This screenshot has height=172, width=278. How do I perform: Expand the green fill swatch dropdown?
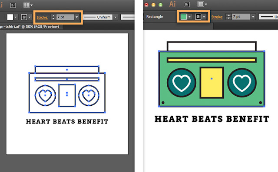(189, 17)
